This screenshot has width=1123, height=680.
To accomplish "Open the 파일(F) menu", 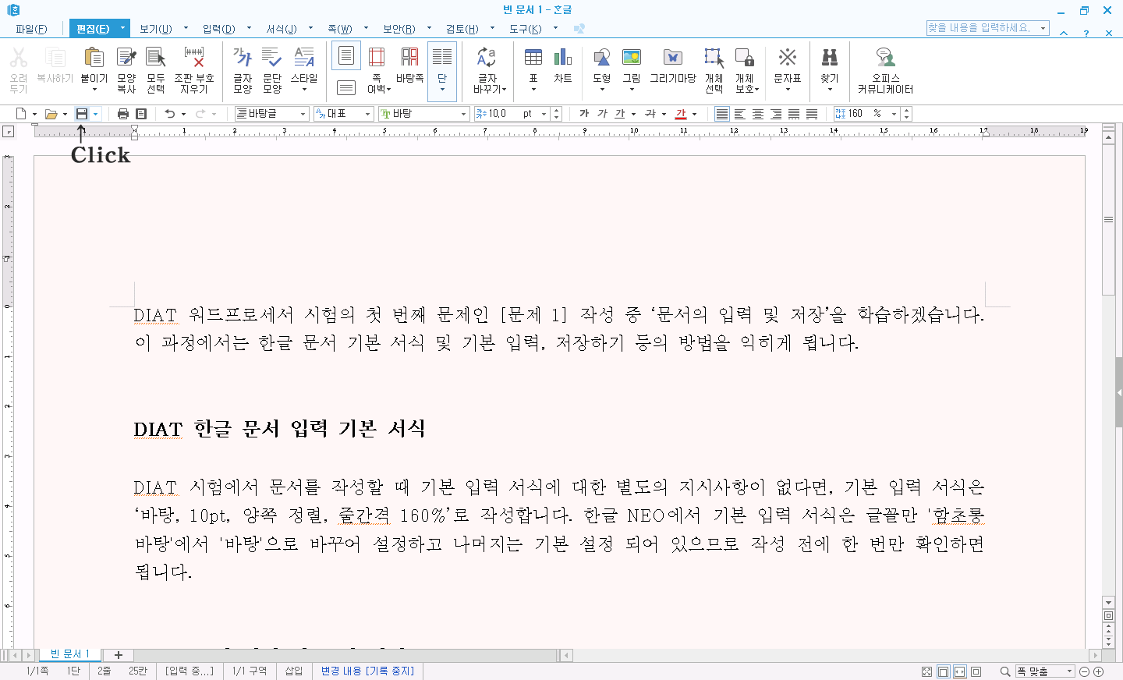I will click(31, 29).
